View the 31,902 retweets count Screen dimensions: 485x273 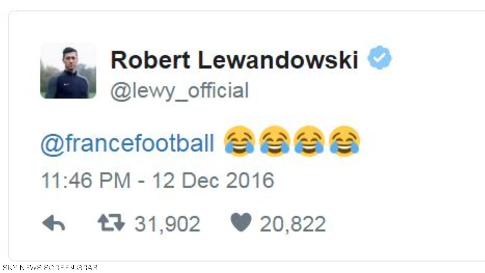click(x=167, y=224)
